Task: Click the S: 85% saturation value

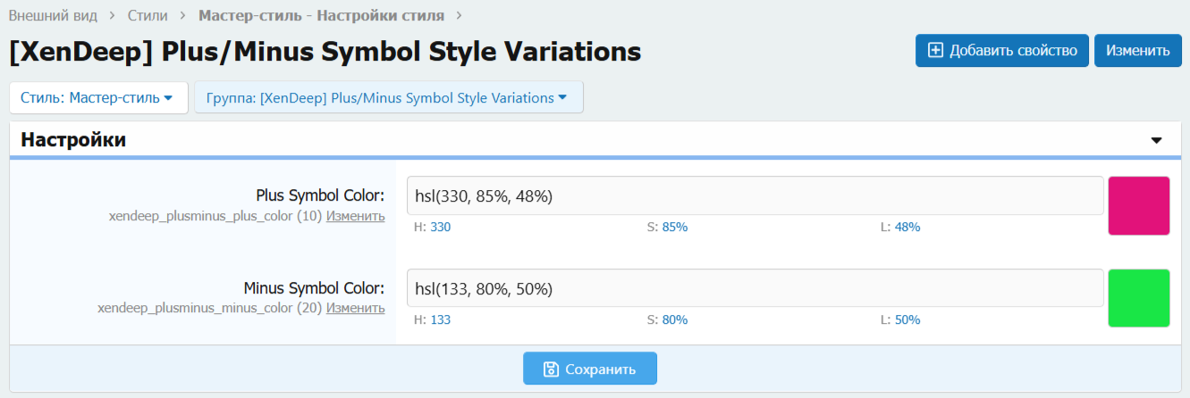Action: click(674, 228)
